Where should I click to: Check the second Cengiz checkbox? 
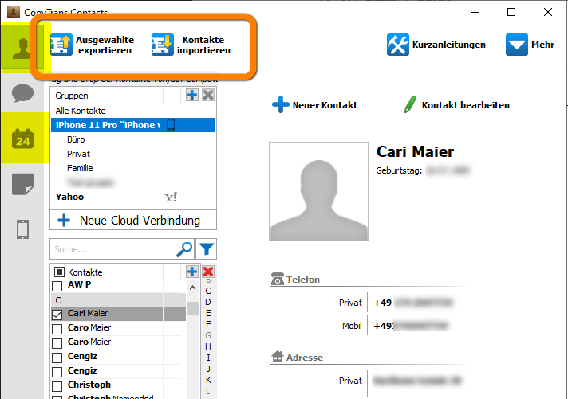(57, 372)
